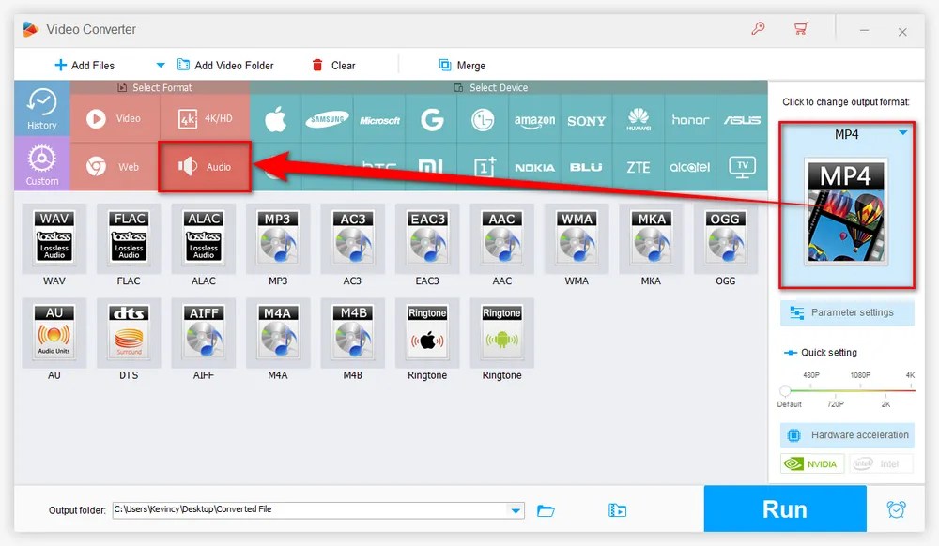This screenshot has height=546, width=939.
Task: Browse for output folder
Action: (546, 510)
